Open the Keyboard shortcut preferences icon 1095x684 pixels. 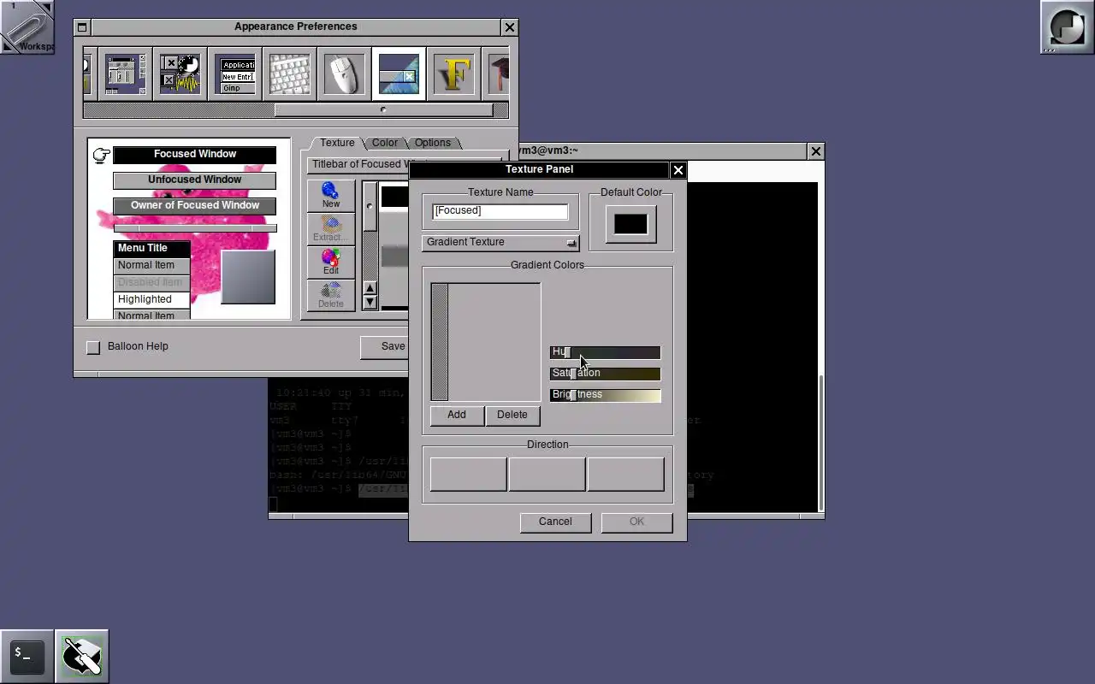point(290,74)
